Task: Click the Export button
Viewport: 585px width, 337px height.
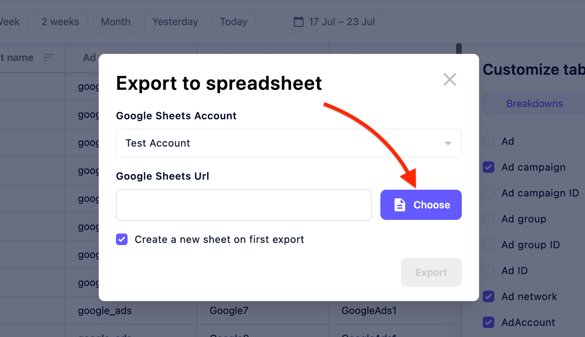Action: coord(431,272)
